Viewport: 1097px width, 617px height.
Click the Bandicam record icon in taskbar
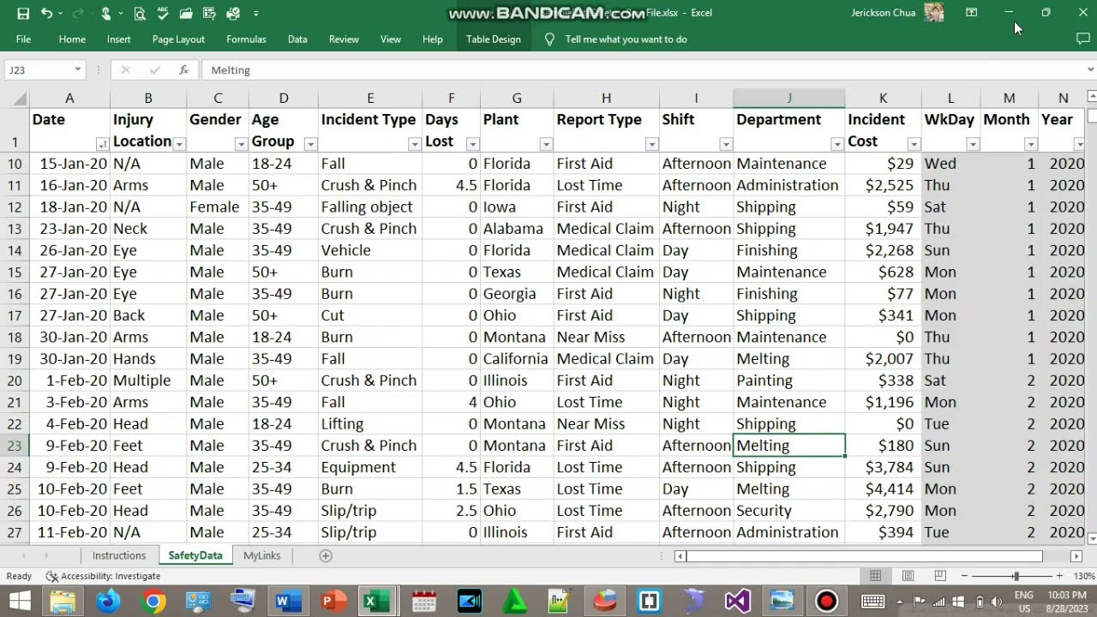827,602
